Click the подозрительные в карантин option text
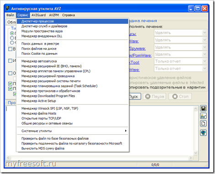Image resolution: width=215 pixels, height=174 pixels. pyautogui.click(x=177, y=88)
